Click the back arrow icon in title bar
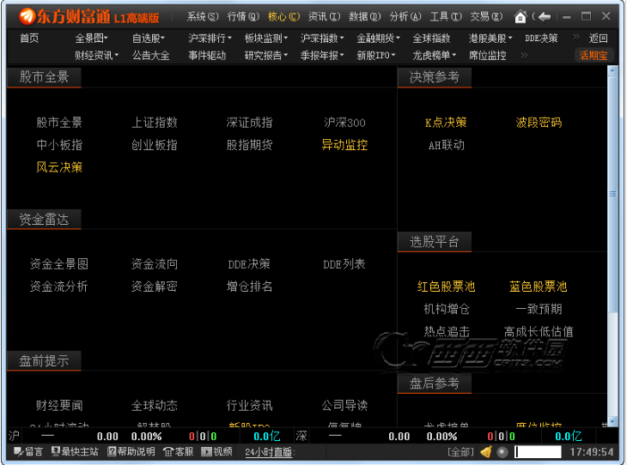The height and width of the screenshot is (465, 627). click(545, 17)
